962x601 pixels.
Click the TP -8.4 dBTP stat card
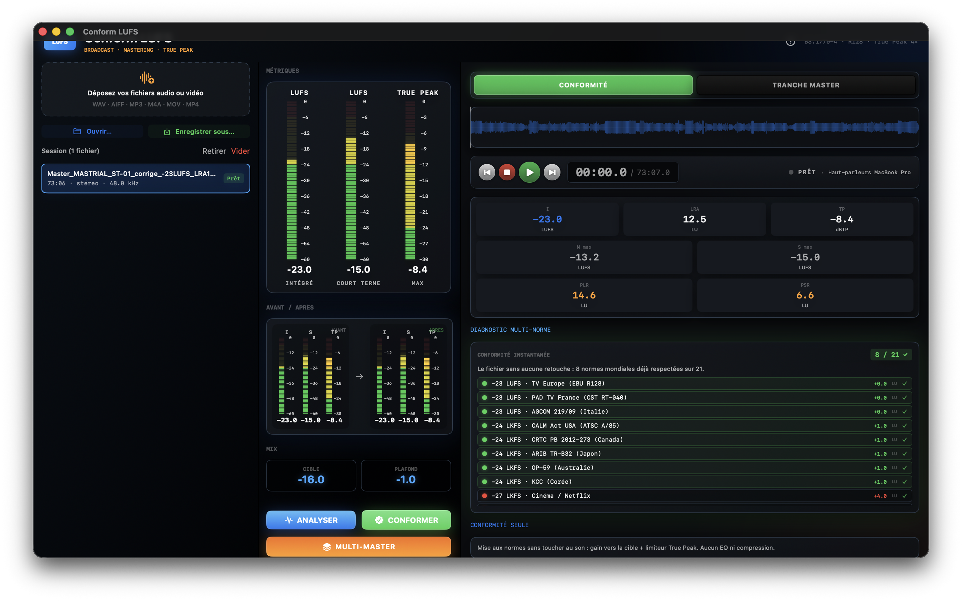(841, 219)
